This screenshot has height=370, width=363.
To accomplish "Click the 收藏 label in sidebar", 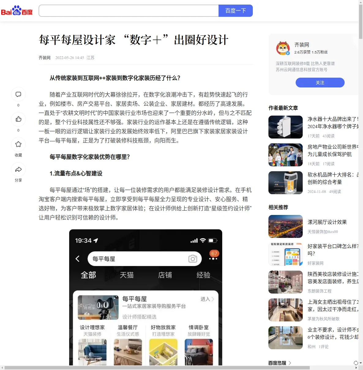I will tap(18, 155).
